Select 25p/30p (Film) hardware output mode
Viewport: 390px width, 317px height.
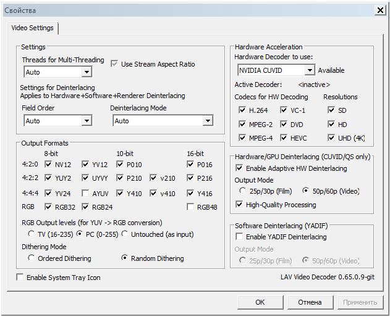tap(243, 191)
